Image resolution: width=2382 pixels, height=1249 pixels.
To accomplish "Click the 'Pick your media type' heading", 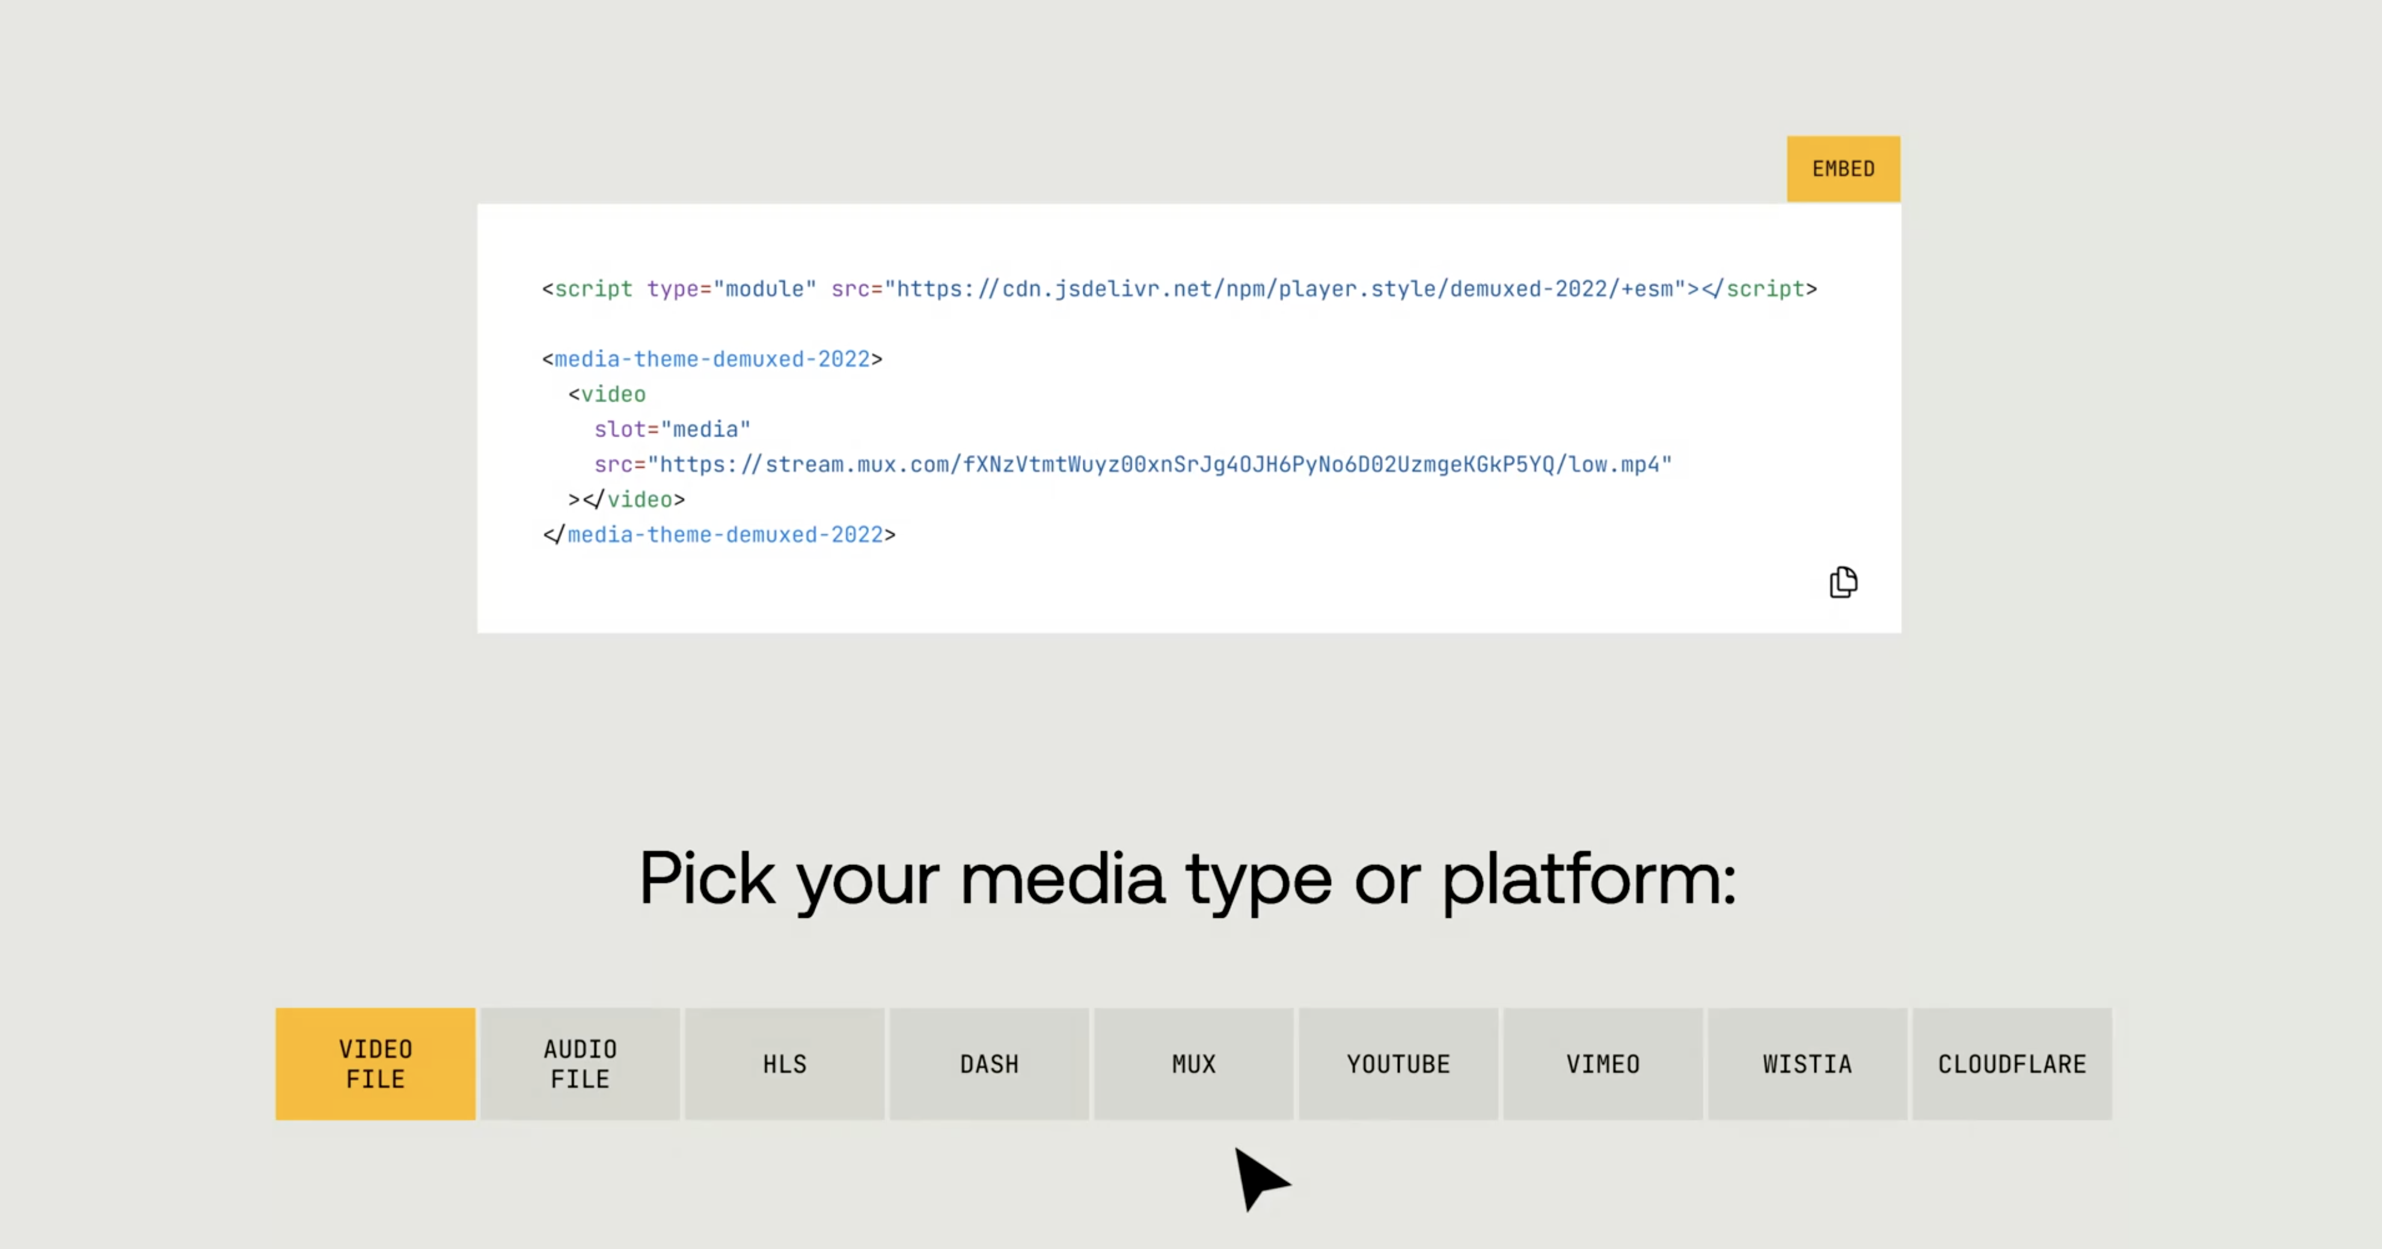I will point(1187,878).
